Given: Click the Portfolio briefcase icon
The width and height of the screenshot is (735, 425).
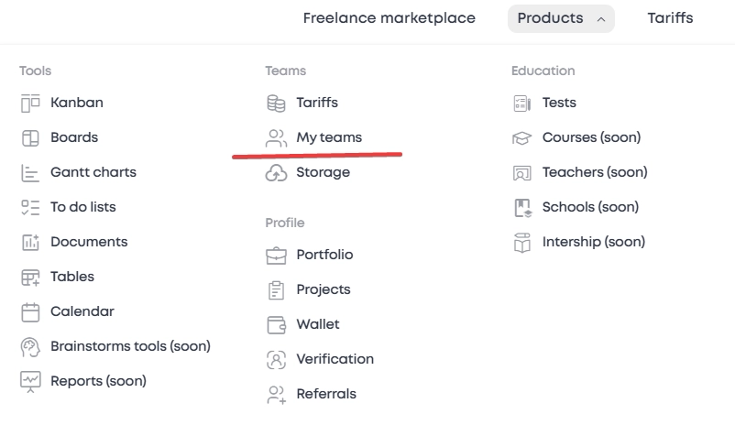Looking at the screenshot, I should point(276,255).
